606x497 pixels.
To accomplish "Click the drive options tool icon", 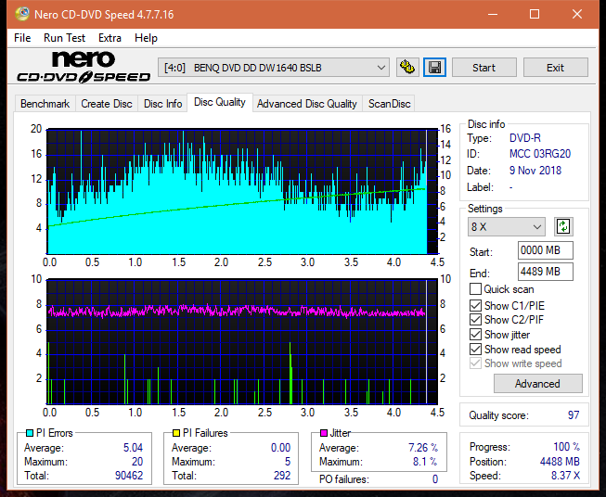I will tap(407, 68).
